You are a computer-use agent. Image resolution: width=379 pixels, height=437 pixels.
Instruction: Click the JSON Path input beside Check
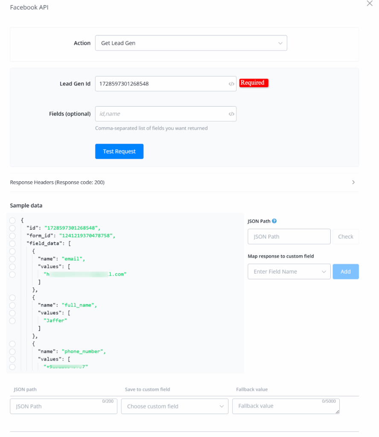point(289,236)
